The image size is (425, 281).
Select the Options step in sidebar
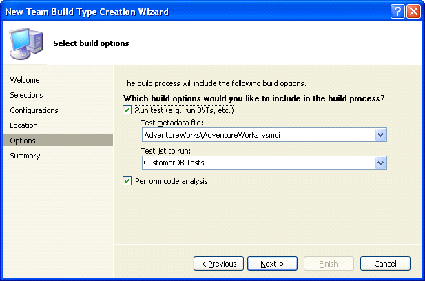[23, 140]
